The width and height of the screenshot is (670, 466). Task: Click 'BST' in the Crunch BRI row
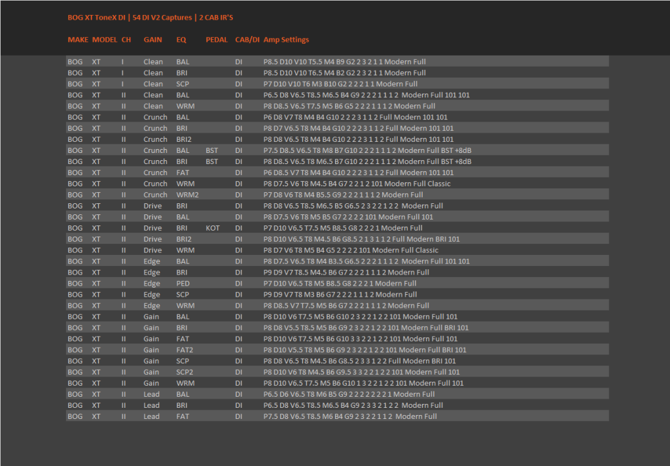pos(212,161)
